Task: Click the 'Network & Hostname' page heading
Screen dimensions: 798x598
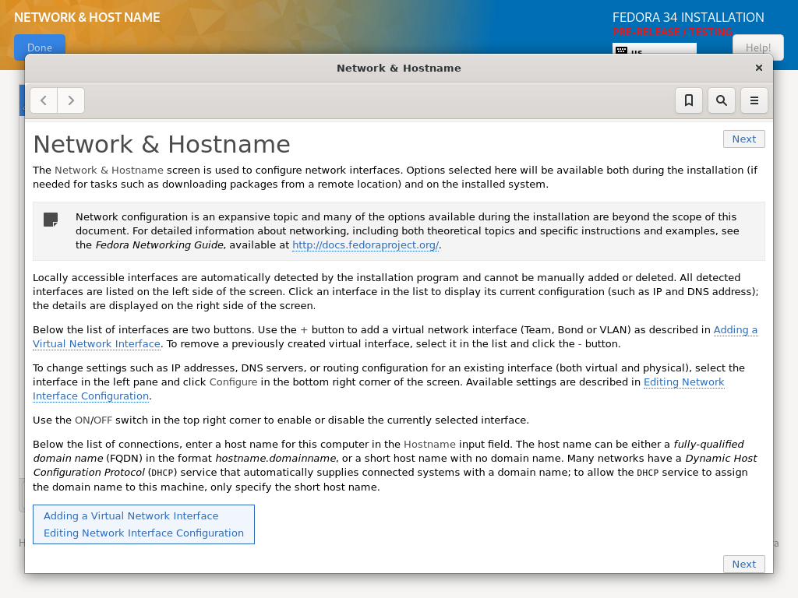Action: [x=162, y=144]
